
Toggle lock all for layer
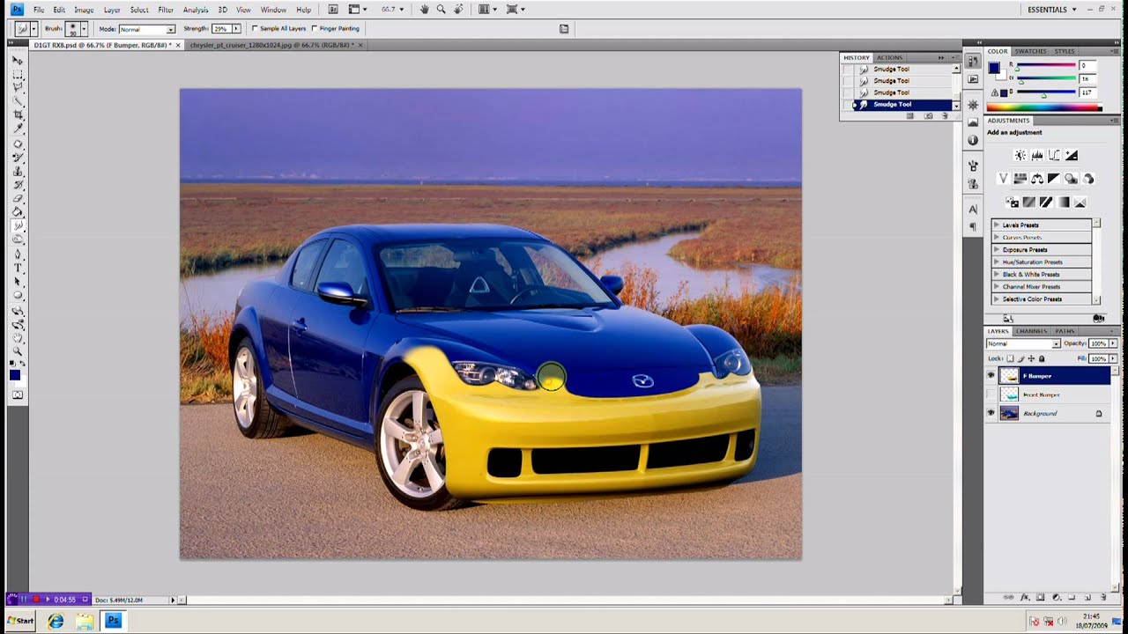click(x=1042, y=358)
